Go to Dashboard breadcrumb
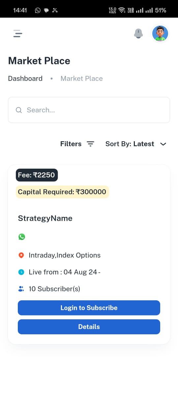The image size is (178, 398). coord(25,79)
